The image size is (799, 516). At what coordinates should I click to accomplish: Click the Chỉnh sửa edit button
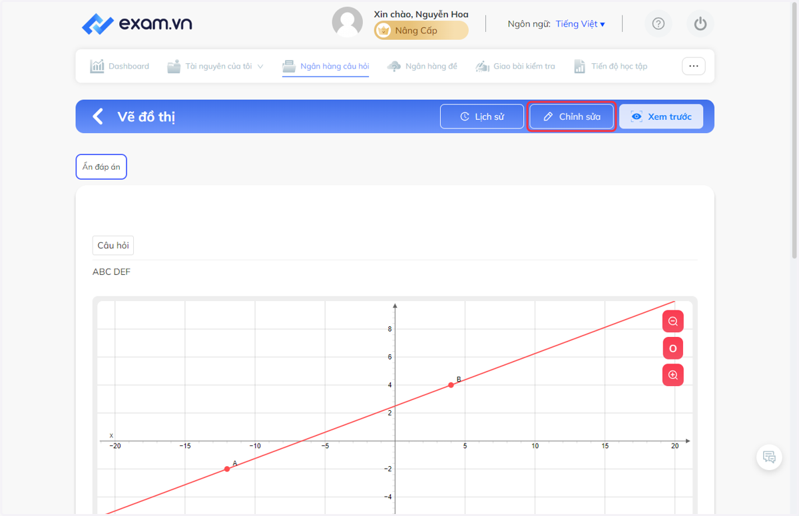tap(571, 117)
